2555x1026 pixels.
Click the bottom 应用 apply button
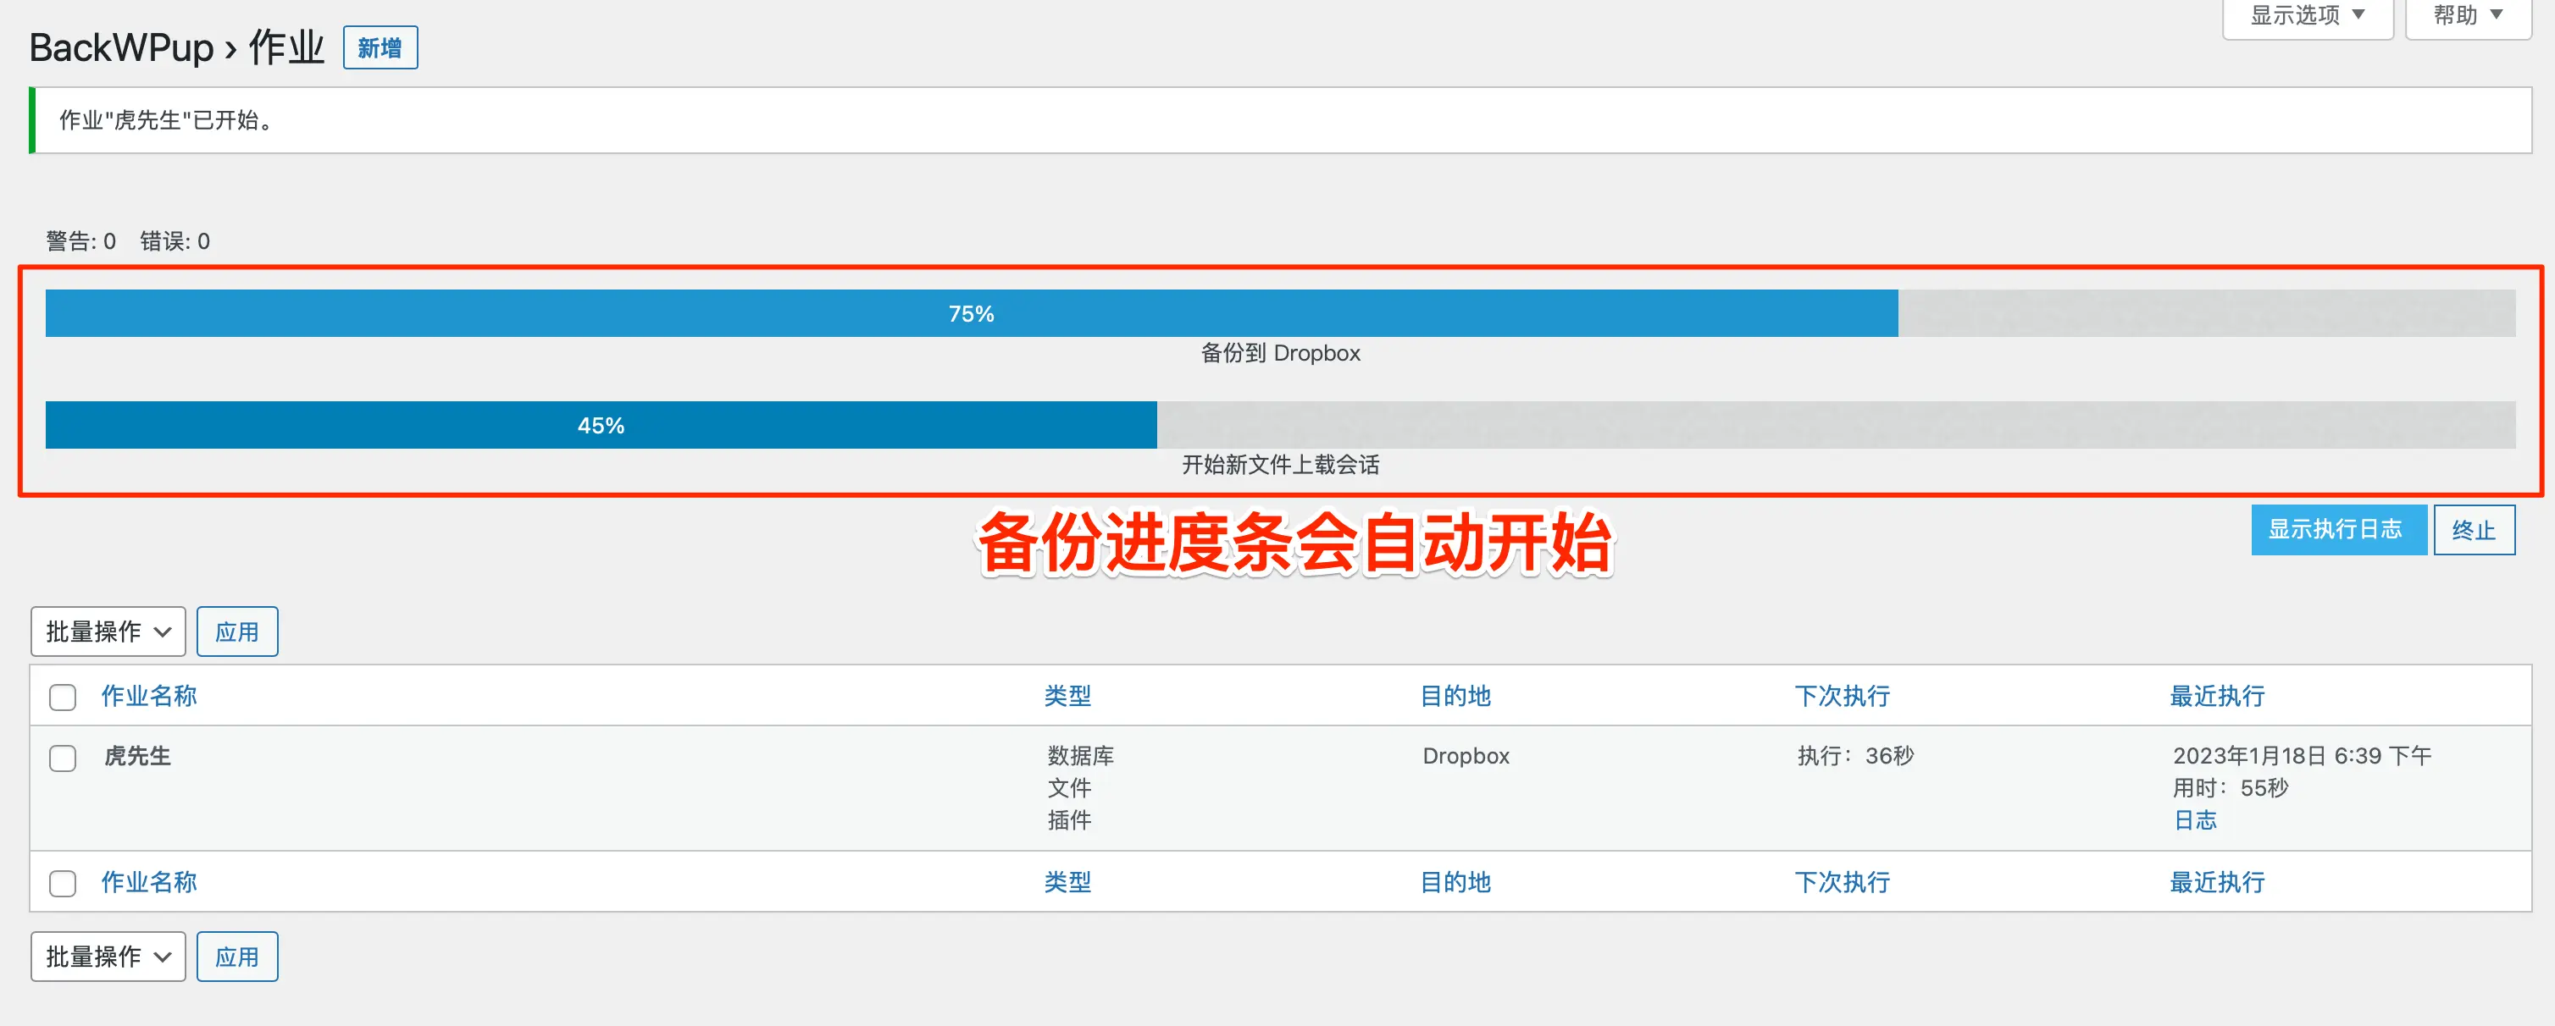tap(237, 957)
